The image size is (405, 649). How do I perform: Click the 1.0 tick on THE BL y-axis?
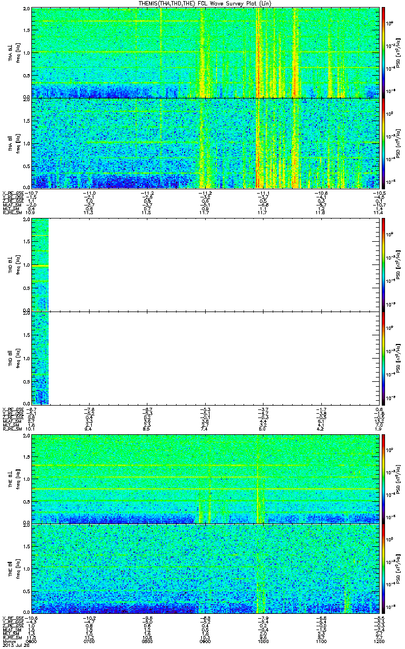tap(26, 478)
